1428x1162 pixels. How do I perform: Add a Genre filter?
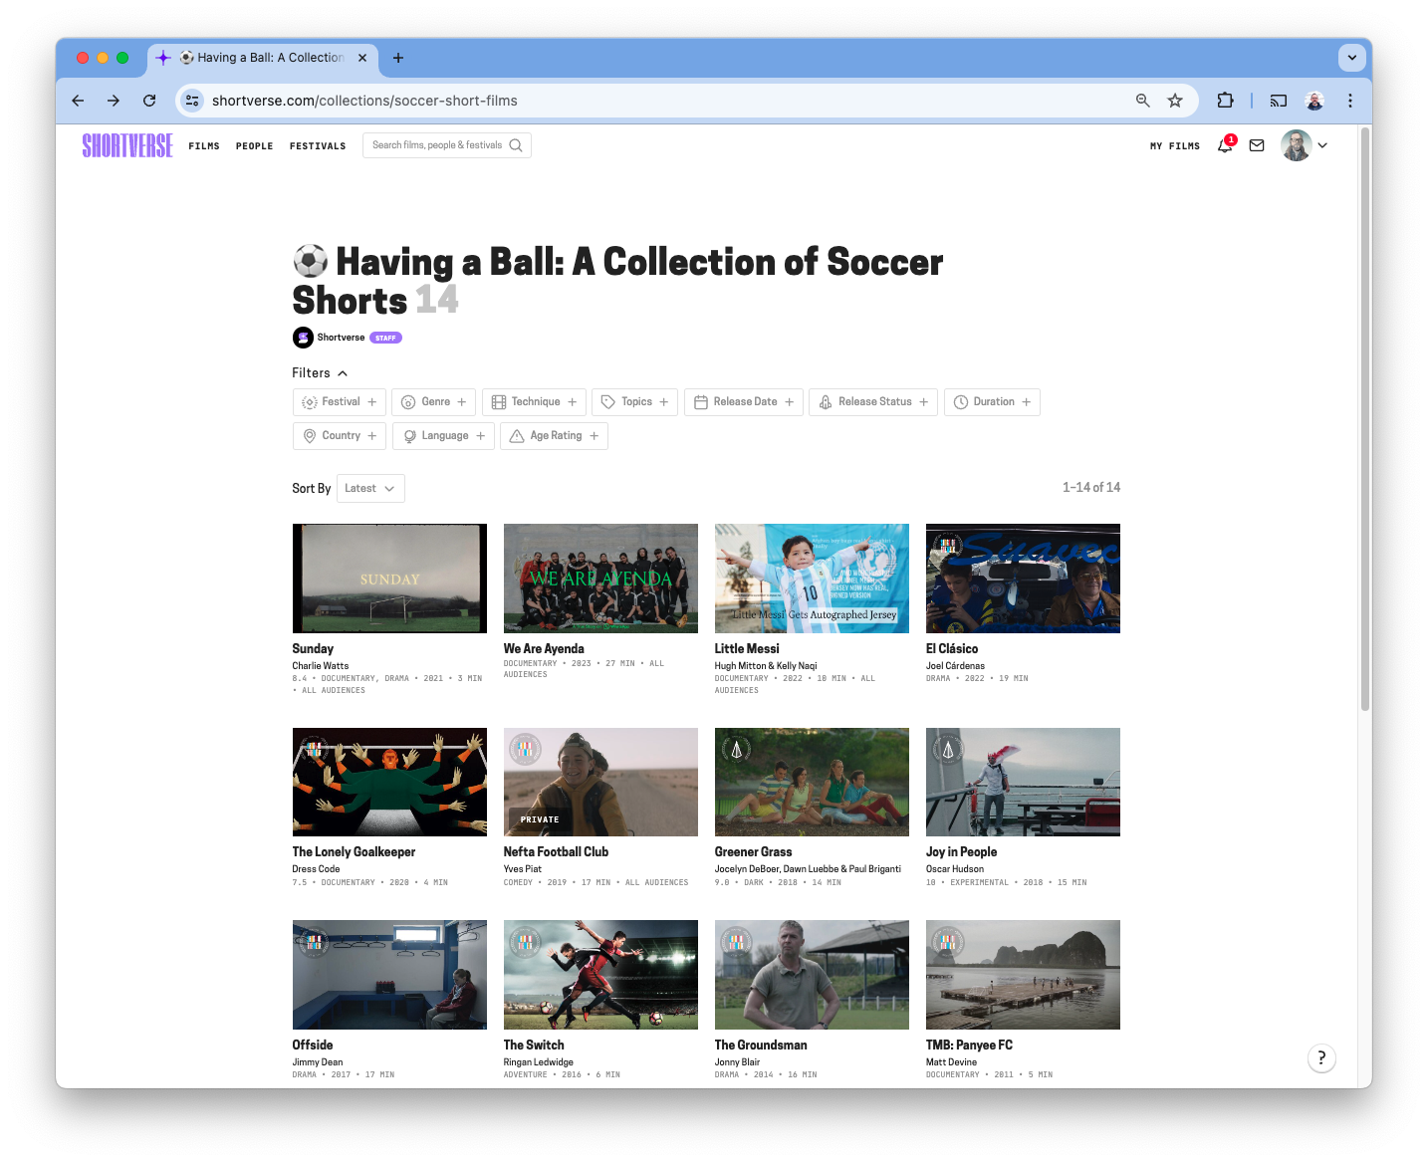coord(433,402)
